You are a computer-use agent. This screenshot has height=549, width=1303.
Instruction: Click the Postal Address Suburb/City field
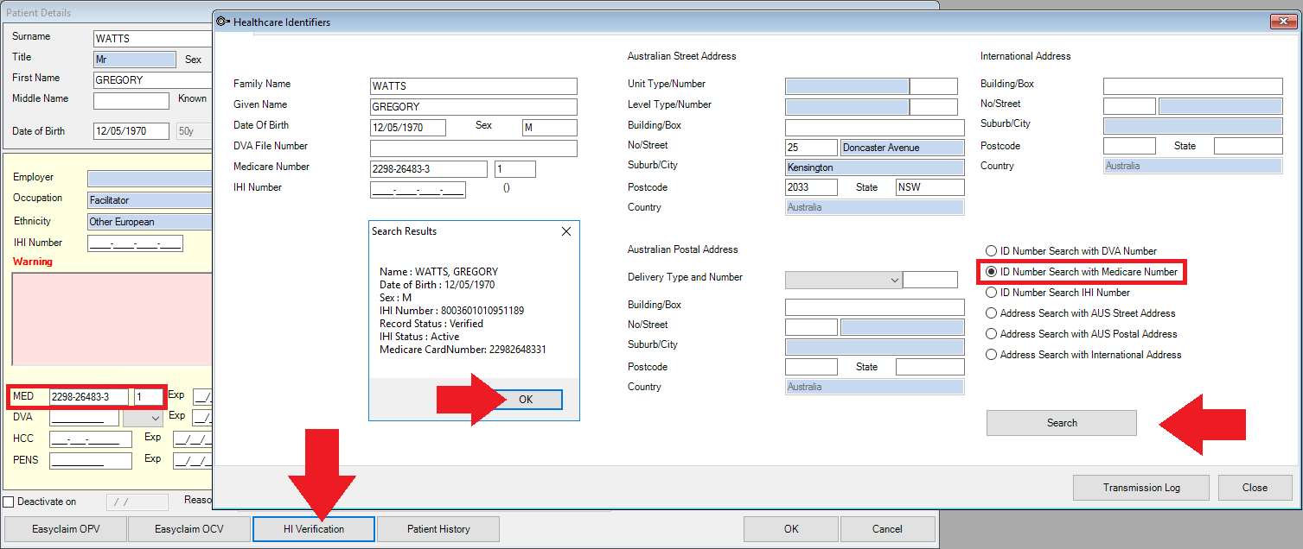click(x=875, y=347)
